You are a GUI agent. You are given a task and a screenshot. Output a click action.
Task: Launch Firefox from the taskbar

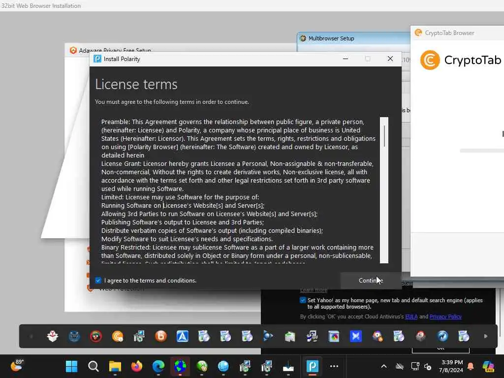point(137,366)
